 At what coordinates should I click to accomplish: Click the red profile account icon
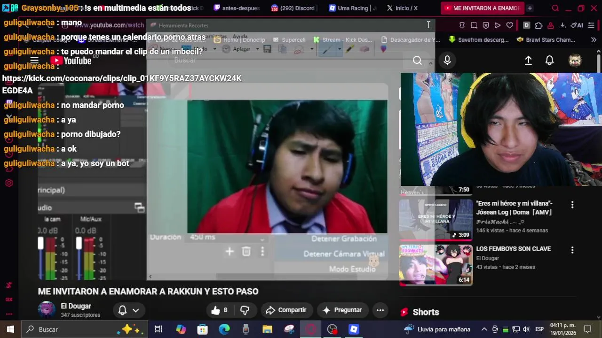tap(550, 25)
